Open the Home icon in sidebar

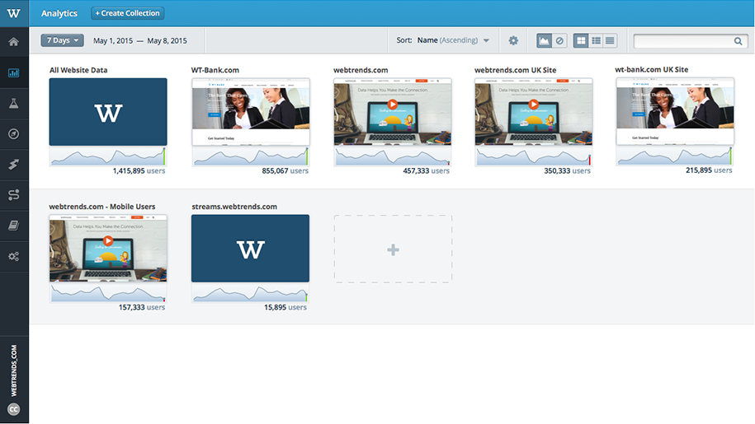(x=13, y=42)
